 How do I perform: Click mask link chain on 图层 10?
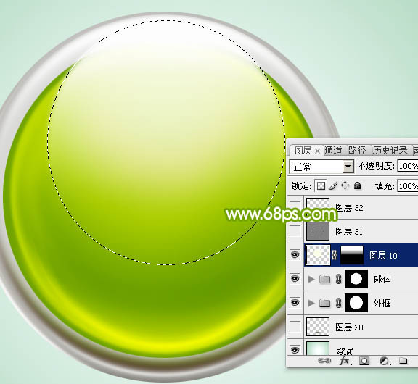pyautogui.click(x=335, y=255)
